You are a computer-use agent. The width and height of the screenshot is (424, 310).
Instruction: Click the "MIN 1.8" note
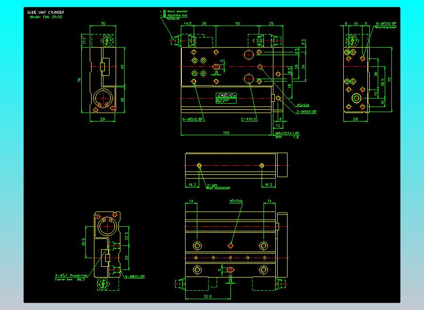point(287,137)
